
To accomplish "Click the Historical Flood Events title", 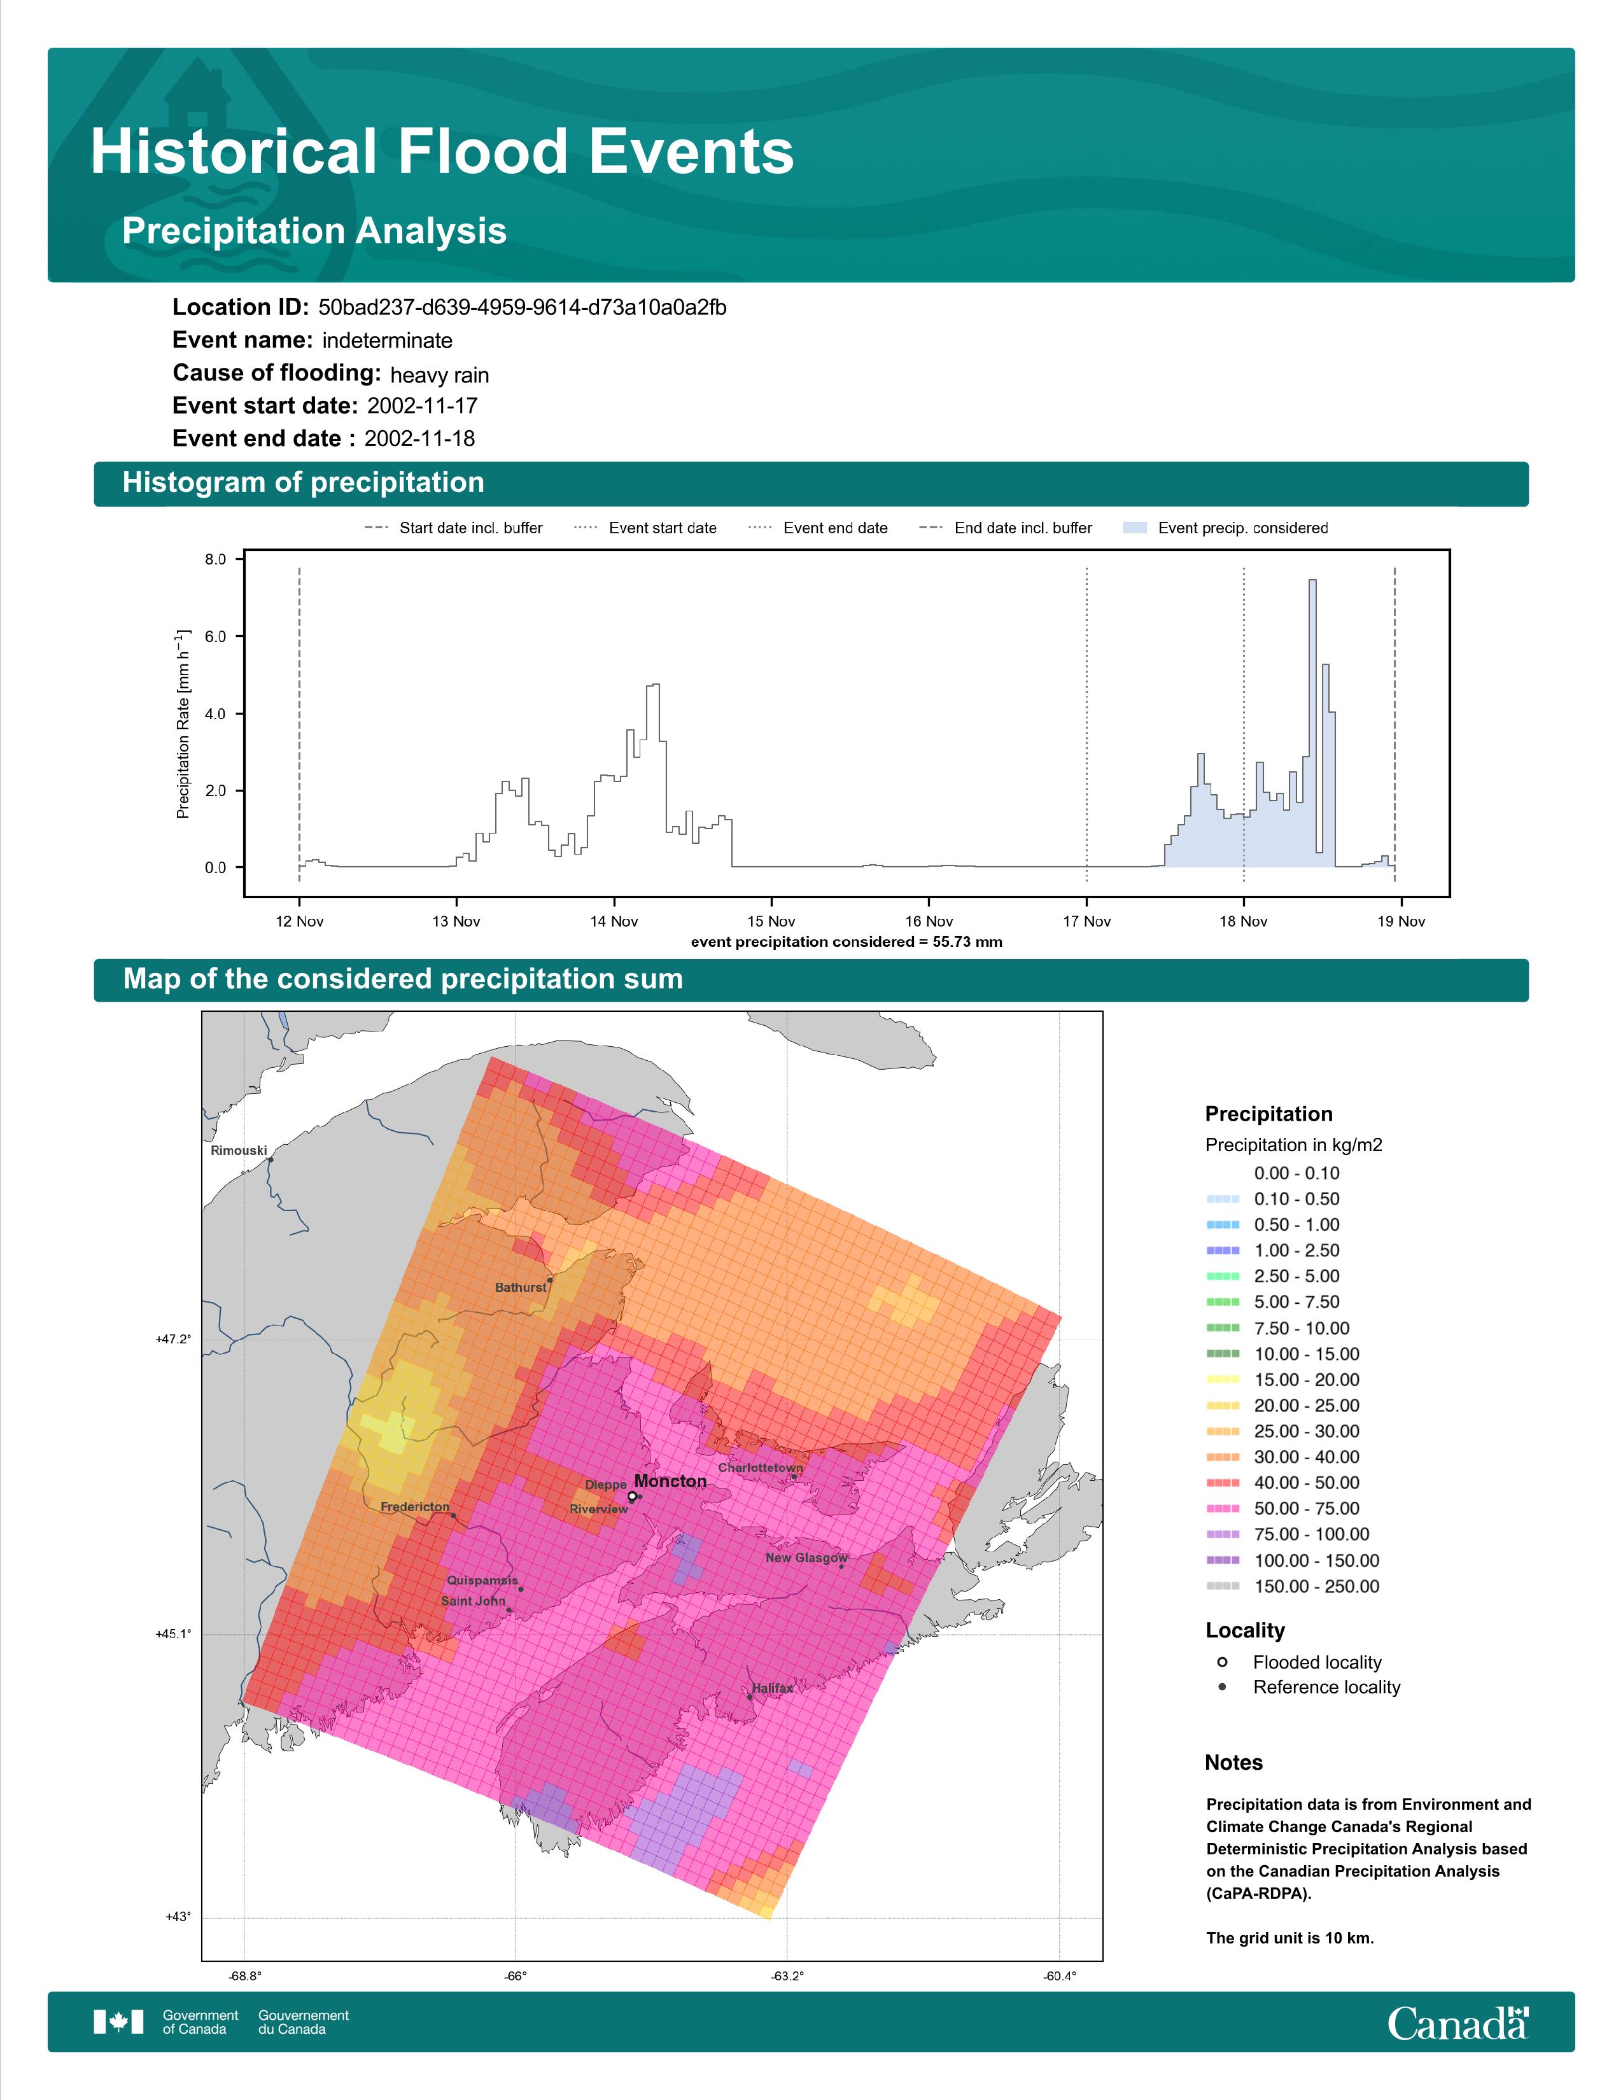I will click(x=442, y=152).
